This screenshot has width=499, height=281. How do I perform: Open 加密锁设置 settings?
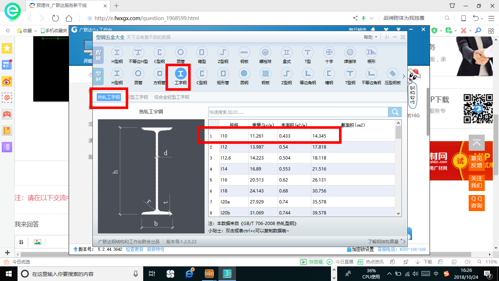click(360, 249)
